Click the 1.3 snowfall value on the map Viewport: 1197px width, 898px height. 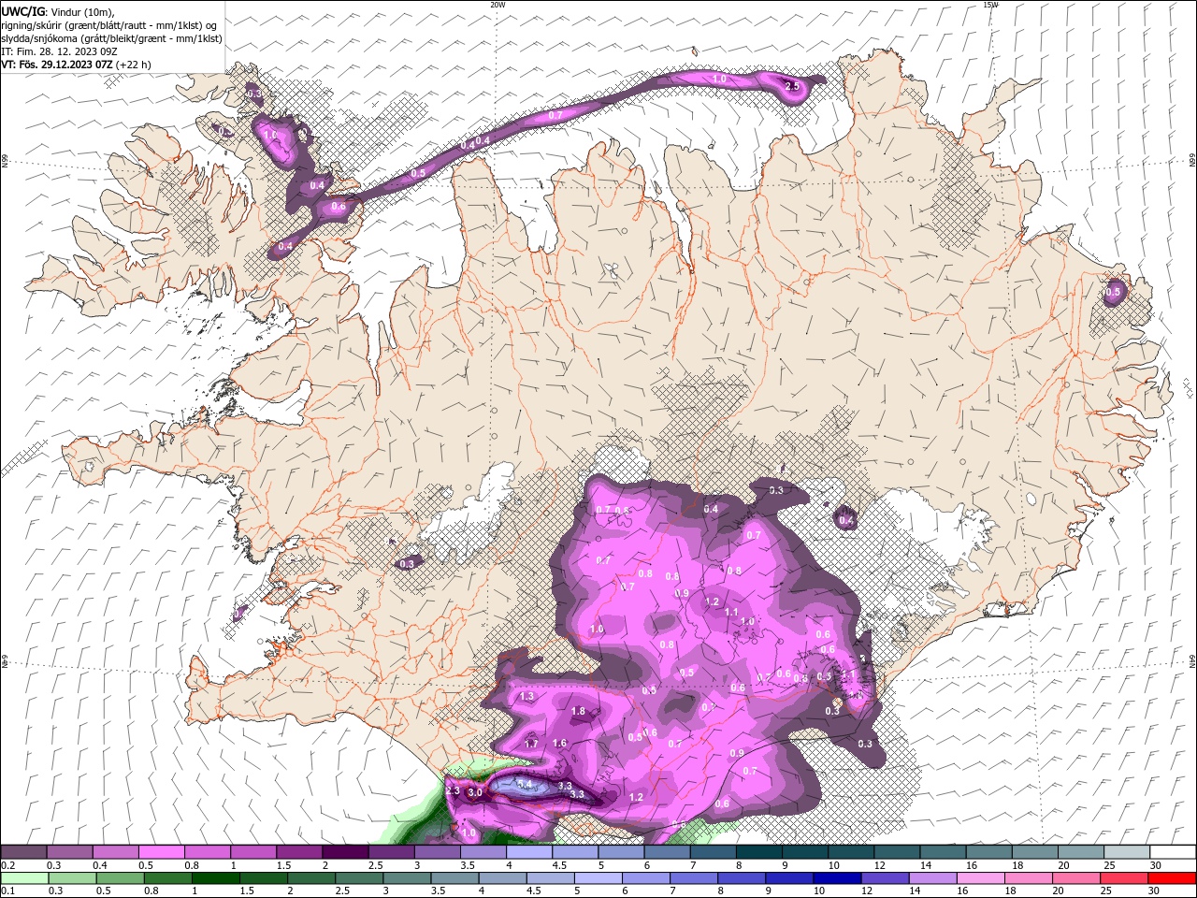coord(526,697)
